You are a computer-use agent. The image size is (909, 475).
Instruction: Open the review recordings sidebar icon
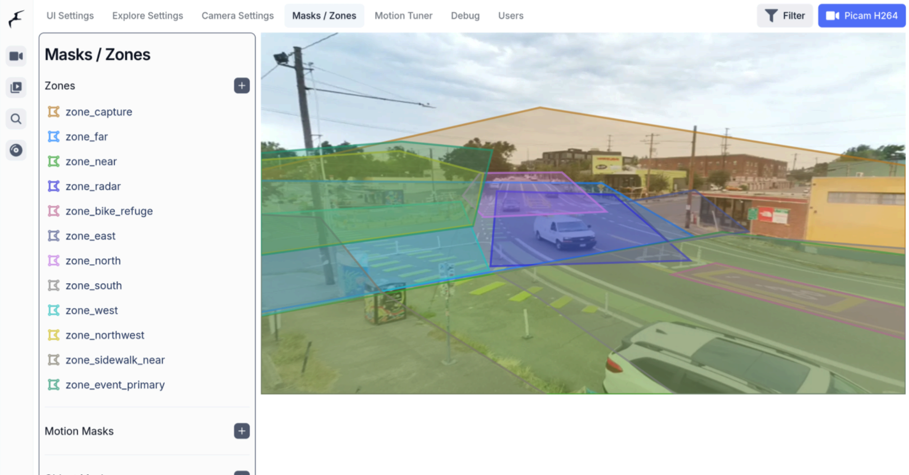[x=16, y=87]
